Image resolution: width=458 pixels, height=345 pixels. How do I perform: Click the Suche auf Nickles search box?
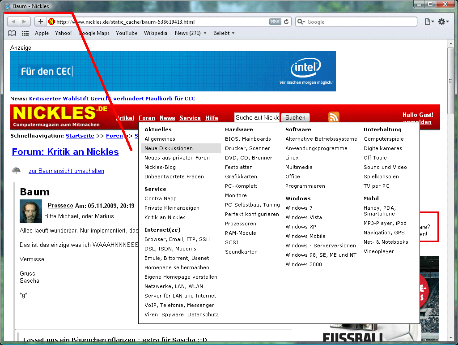(257, 117)
